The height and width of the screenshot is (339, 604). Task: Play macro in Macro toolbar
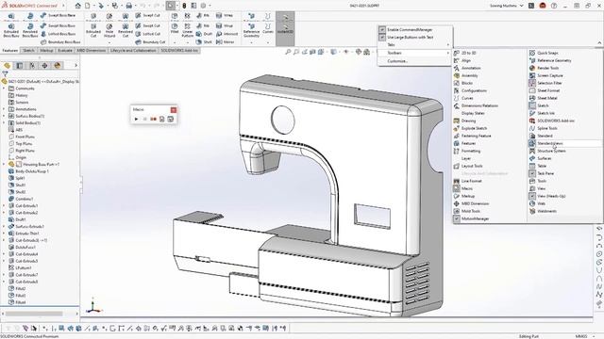[136, 120]
